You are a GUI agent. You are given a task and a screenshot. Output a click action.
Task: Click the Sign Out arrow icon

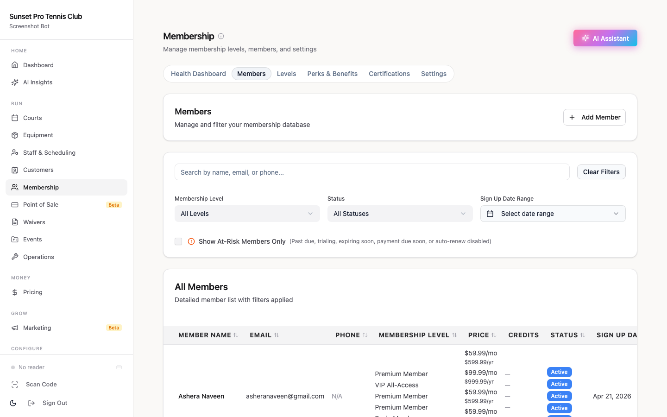tap(31, 403)
